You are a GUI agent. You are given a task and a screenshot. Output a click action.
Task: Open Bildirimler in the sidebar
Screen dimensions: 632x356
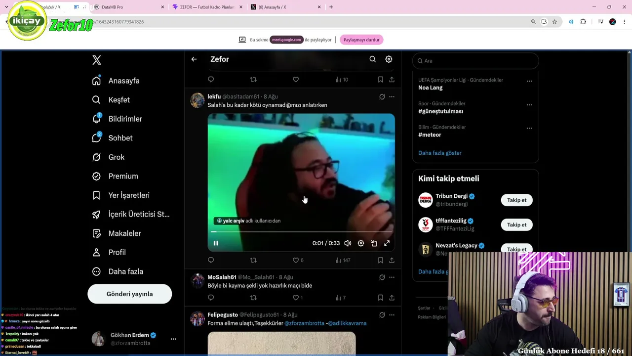pyautogui.click(x=118, y=119)
